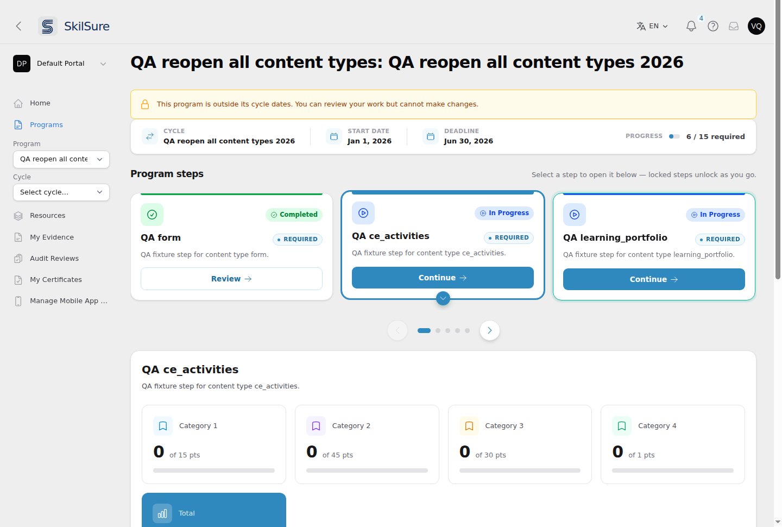This screenshot has height=527, width=782.
Task: Click the My Certificates icon
Action: pyautogui.click(x=18, y=280)
